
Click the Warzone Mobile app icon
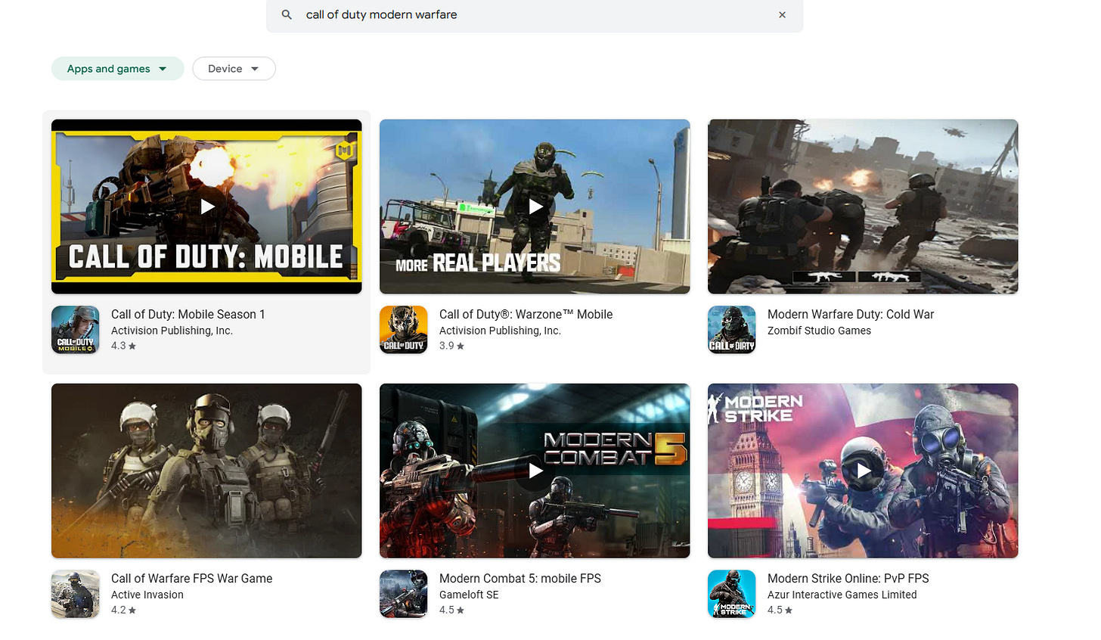click(x=403, y=330)
